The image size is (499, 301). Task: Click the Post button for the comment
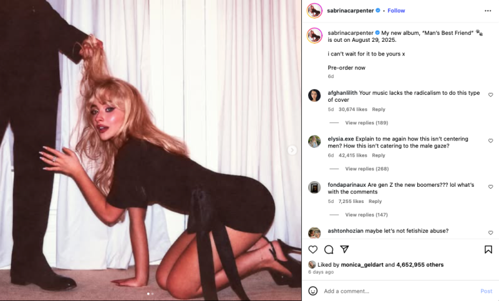(487, 291)
